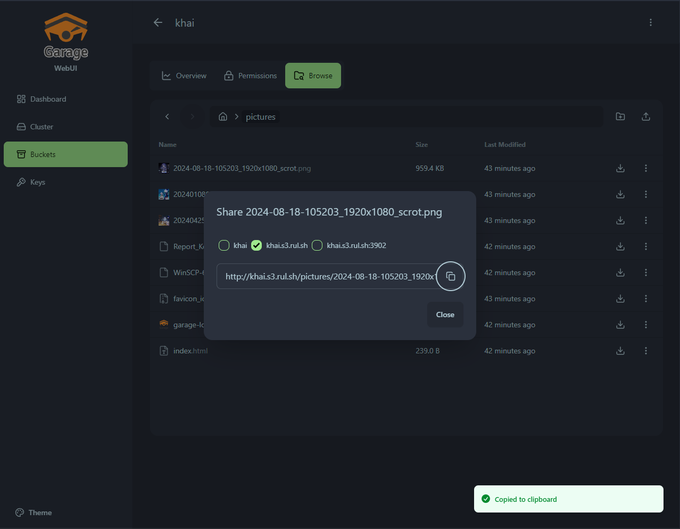Switch to the Overview tab

pyautogui.click(x=184, y=76)
